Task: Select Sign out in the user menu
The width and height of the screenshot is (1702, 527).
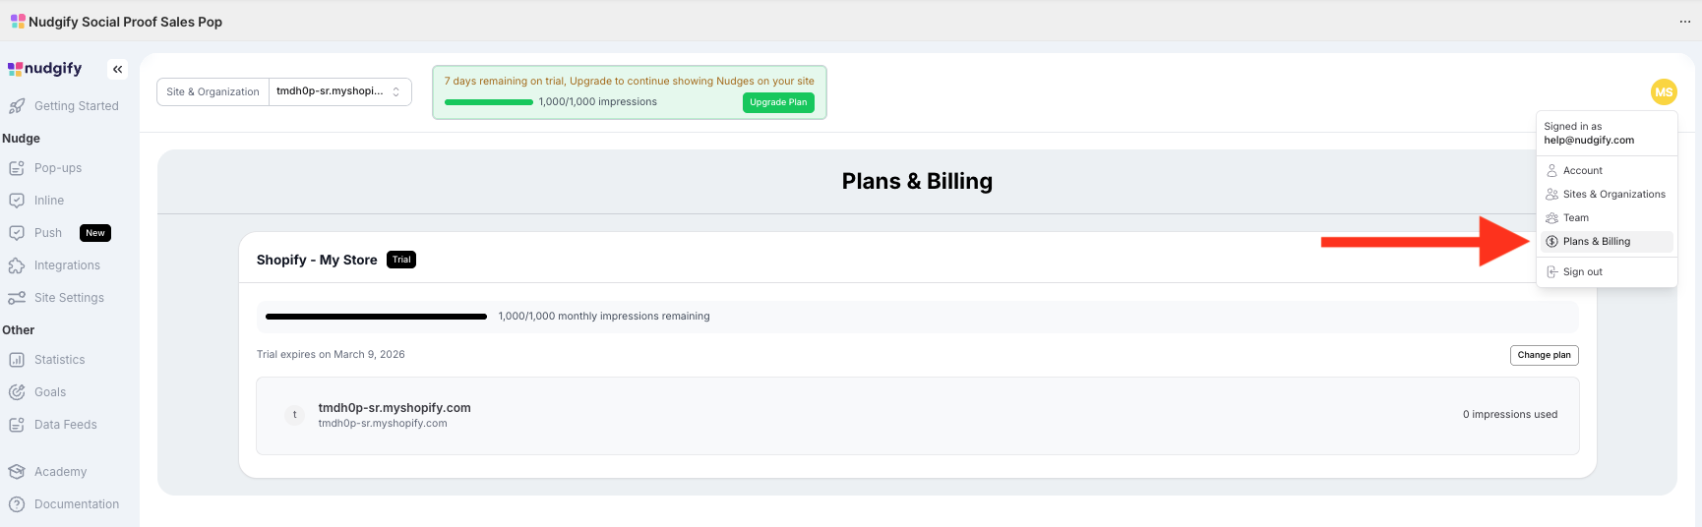Action: pyautogui.click(x=1607, y=272)
